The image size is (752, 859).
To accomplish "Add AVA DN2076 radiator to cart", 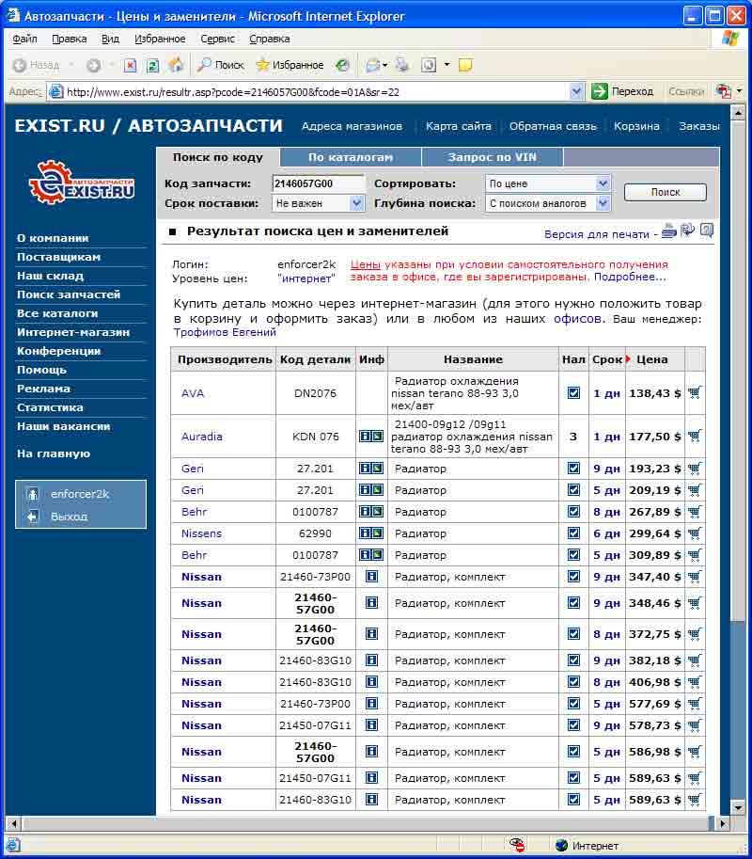I will click(x=695, y=392).
